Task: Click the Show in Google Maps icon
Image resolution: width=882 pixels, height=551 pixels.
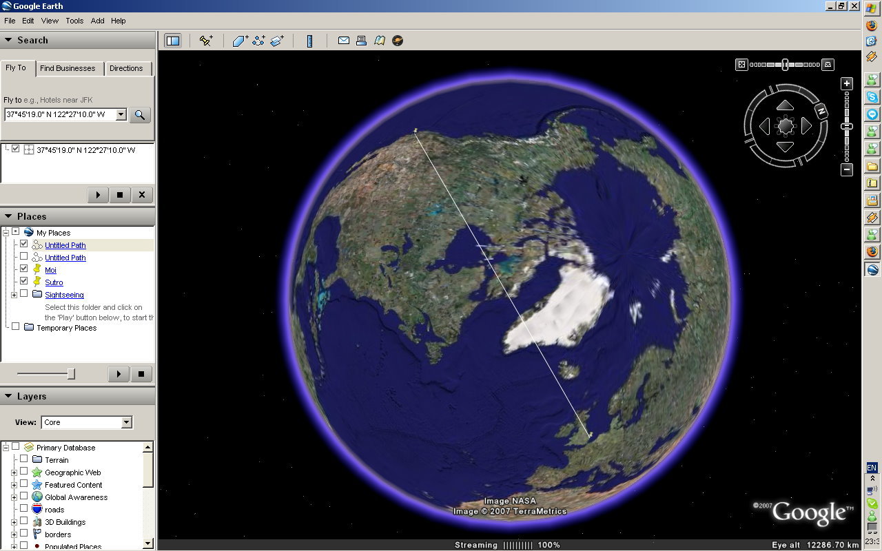Action: [379, 41]
